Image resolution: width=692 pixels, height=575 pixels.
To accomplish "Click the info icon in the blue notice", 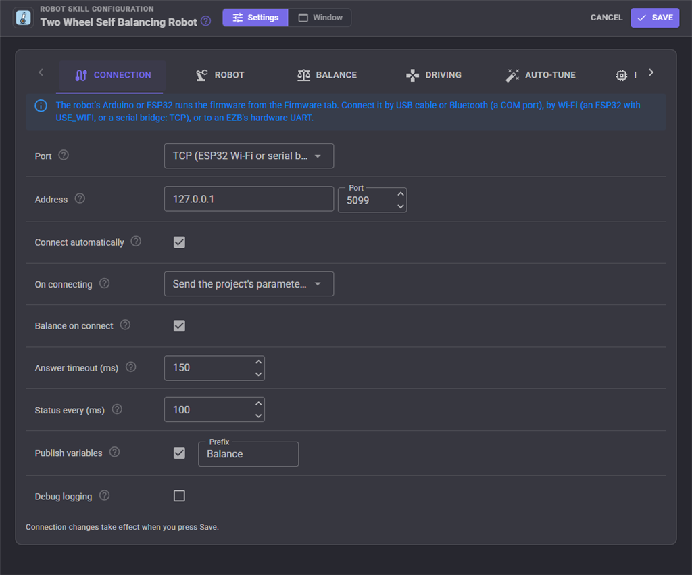I will (41, 106).
